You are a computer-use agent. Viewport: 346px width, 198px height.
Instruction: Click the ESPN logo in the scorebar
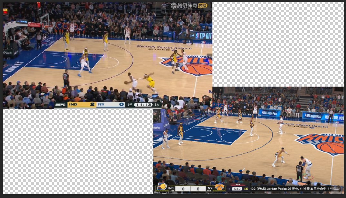coord(61,104)
